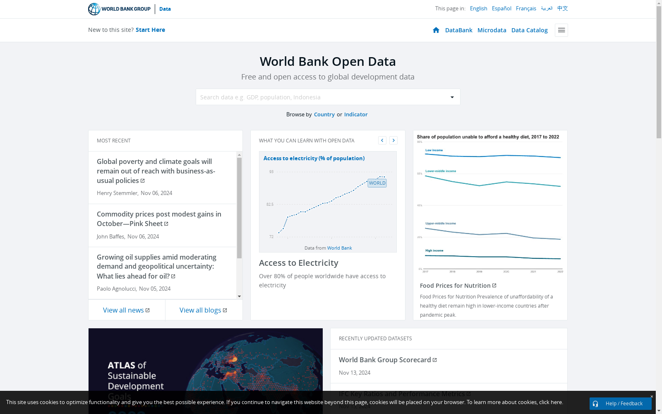Click the WORLD label on the chart
The width and height of the screenshot is (662, 414).
click(377, 183)
